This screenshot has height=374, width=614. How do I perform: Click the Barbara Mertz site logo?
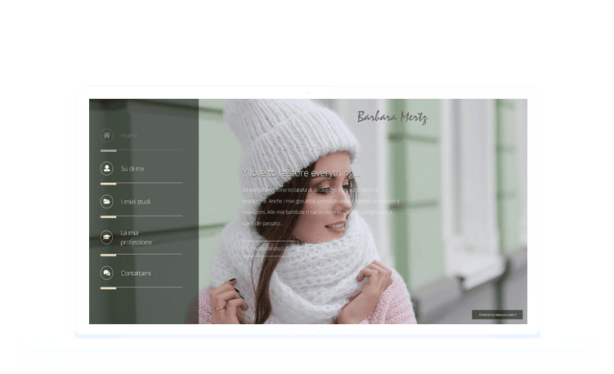click(392, 117)
